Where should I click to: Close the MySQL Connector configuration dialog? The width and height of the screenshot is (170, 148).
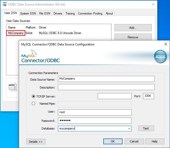point(166,44)
